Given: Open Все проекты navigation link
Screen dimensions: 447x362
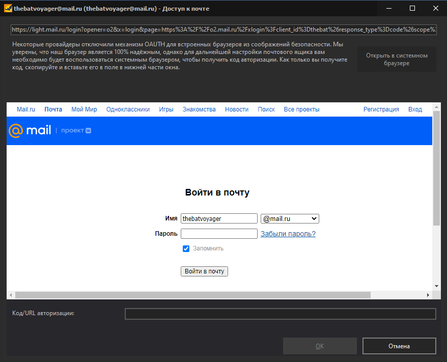Looking at the screenshot, I should (x=301, y=109).
